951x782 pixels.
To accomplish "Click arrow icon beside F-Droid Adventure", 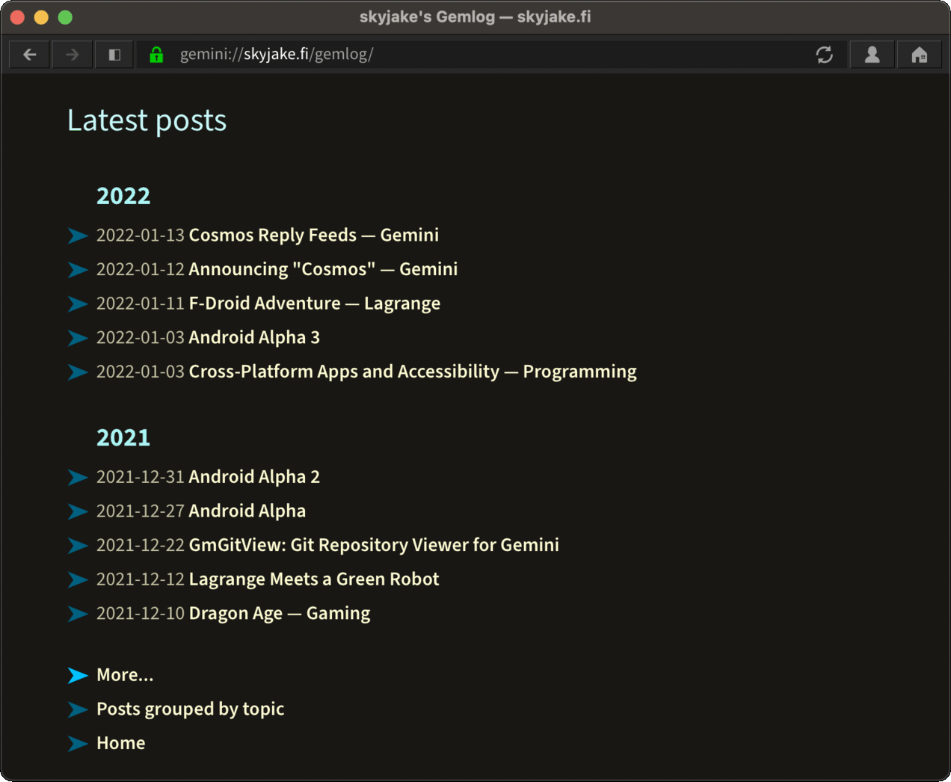I will 78,304.
